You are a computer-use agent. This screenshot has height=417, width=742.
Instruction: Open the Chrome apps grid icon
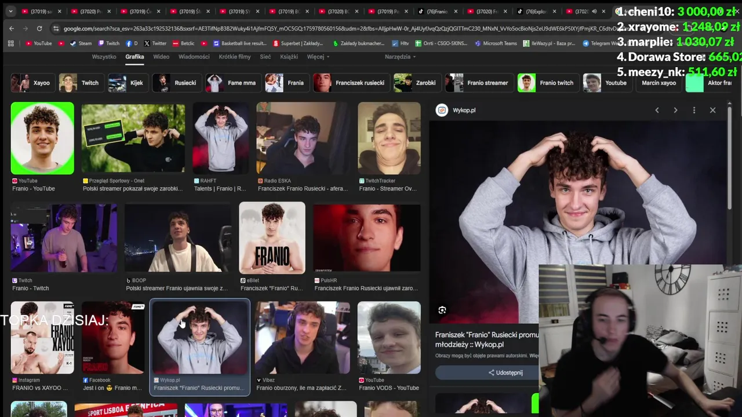tap(10, 43)
